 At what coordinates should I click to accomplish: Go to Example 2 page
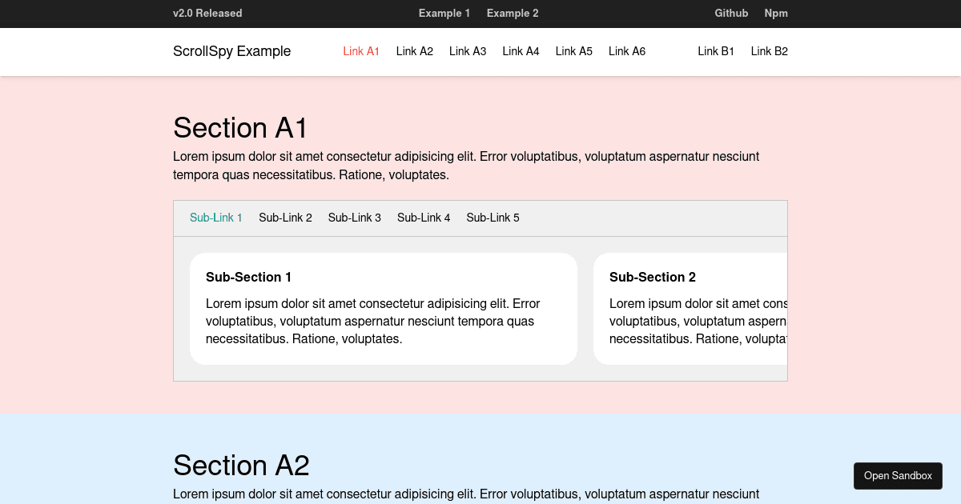(513, 13)
